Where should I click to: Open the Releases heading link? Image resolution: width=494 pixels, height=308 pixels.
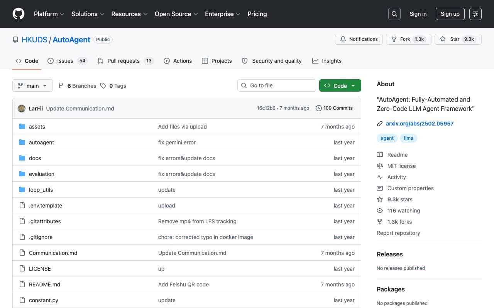coord(389,254)
